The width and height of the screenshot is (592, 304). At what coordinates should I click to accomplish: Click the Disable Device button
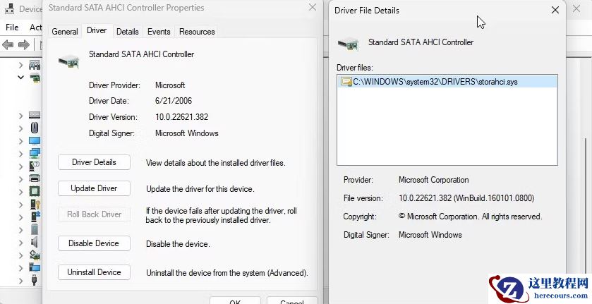[x=94, y=243]
